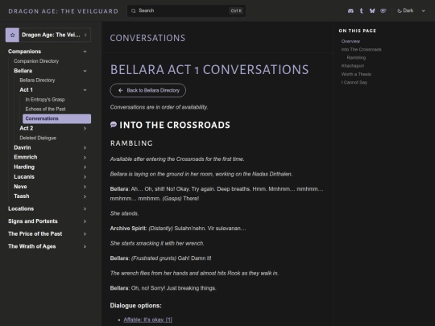Jump to I Cannot Say in page outline
Image resolution: width=435 pixels, height=326 pixels.
(x=354, y=82)
